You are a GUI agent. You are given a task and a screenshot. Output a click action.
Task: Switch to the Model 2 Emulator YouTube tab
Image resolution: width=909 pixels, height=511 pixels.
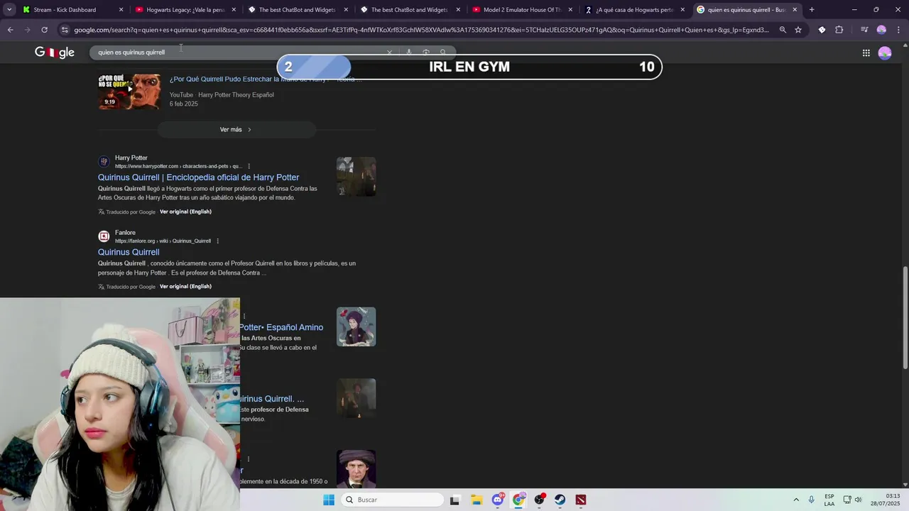point(522,10)
